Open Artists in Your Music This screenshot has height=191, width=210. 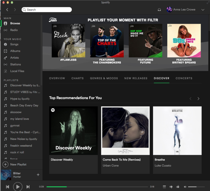(14, 57)
